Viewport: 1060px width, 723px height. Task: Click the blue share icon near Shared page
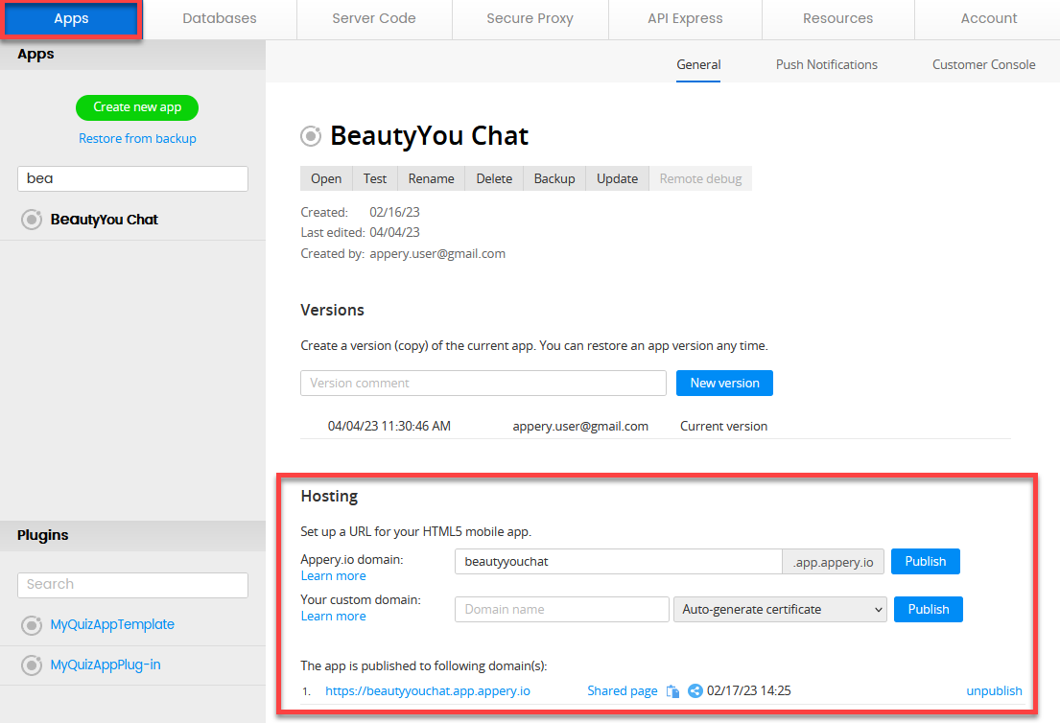coord(695,691)
